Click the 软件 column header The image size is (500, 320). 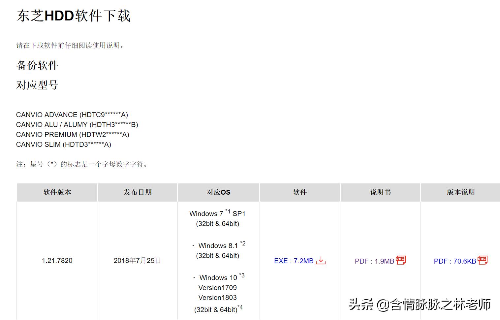(299, 192)
